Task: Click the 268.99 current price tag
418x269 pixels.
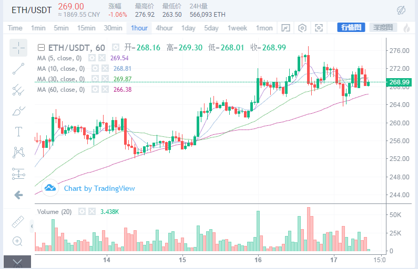Action: 399,82
